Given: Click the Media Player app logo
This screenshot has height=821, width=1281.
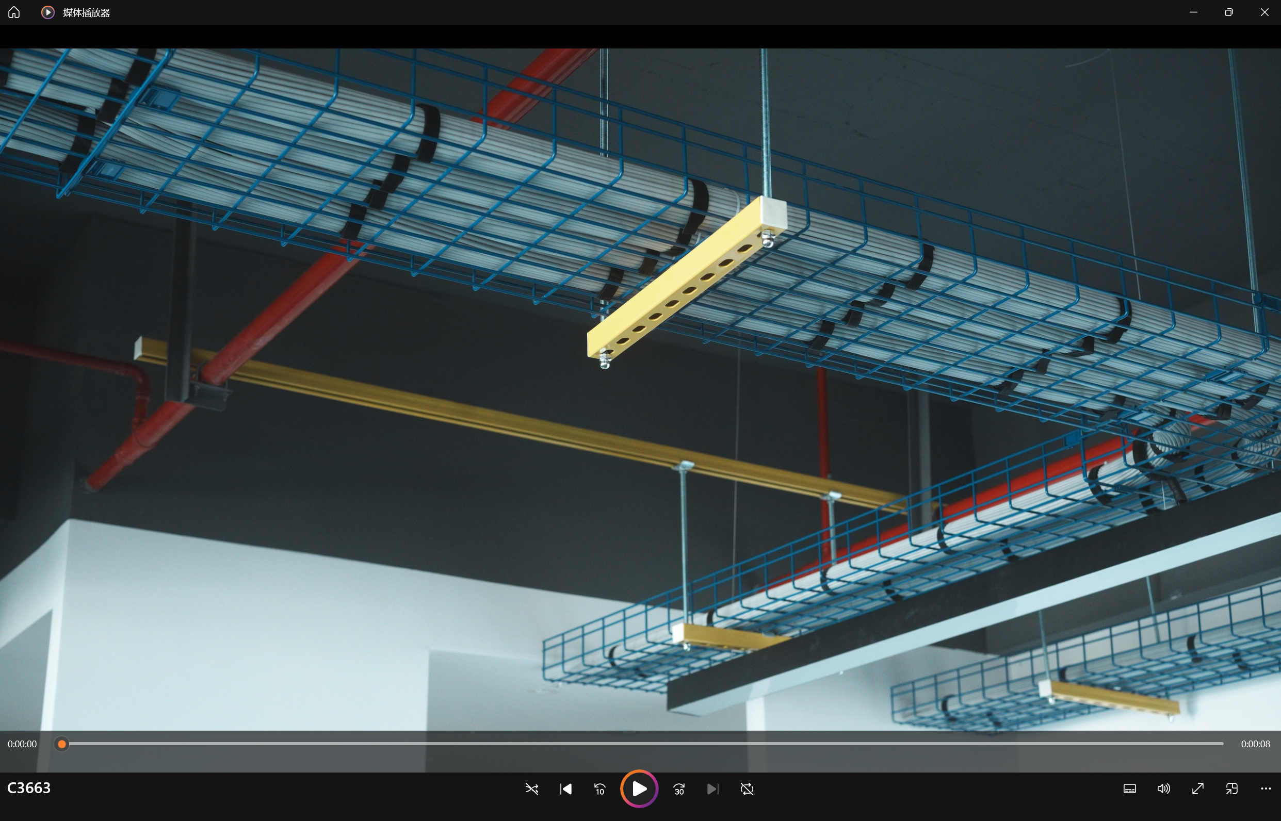Looking at the screenshot, I should 47,12.
